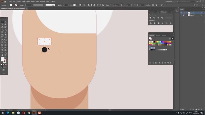Hide Layer 1 with its eye icon
205x115 pixels.
(181, 15)
